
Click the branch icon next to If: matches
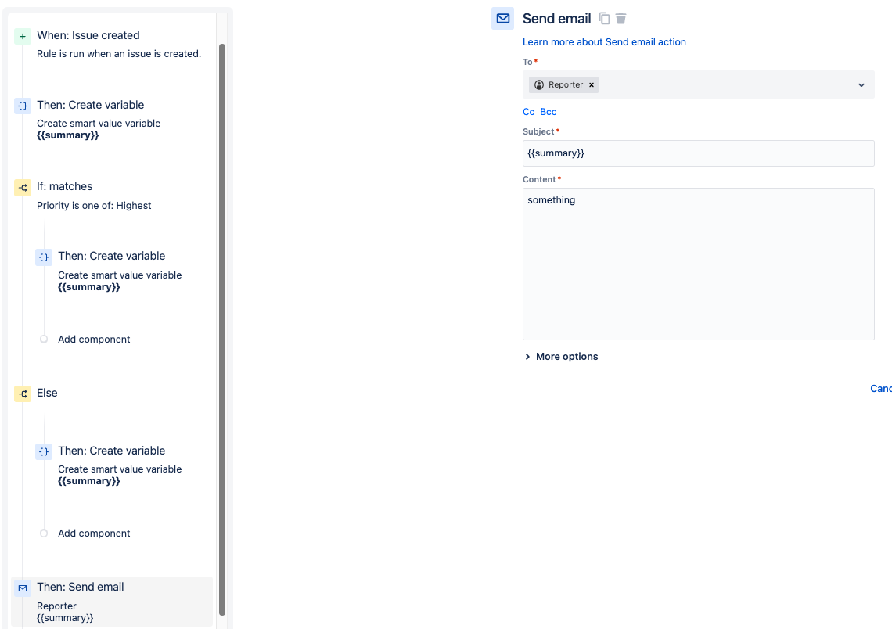point(23,187)
